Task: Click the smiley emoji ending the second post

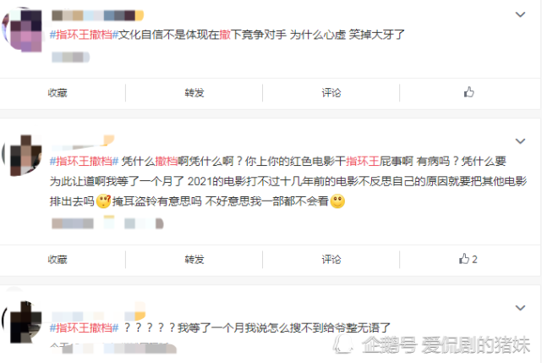Action: point(337,201)
